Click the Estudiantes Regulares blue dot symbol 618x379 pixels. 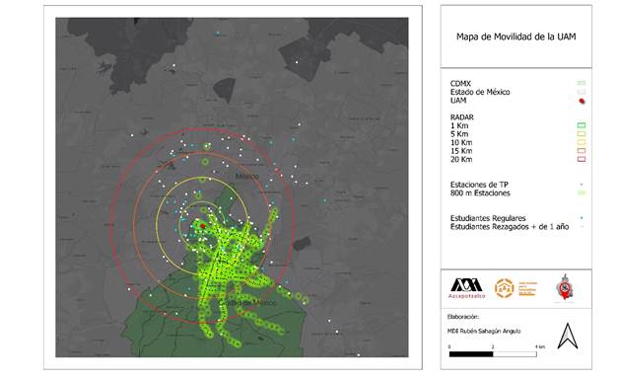tap(582, 218)
